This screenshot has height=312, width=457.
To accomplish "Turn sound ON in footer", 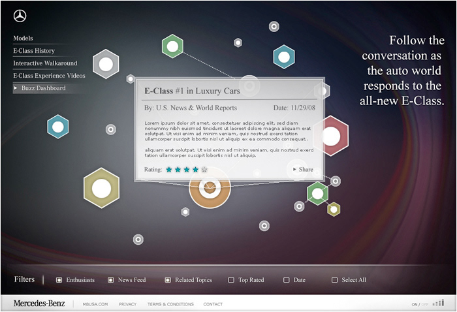I will tap(415, 304).
